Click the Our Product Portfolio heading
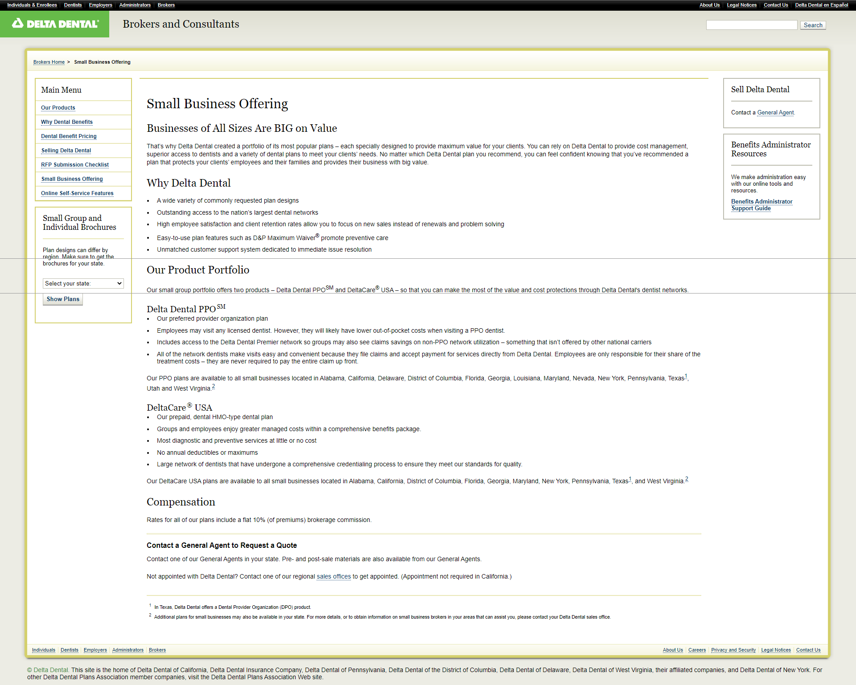The width and height of the screenshot is (856, 685). [198, 270]
